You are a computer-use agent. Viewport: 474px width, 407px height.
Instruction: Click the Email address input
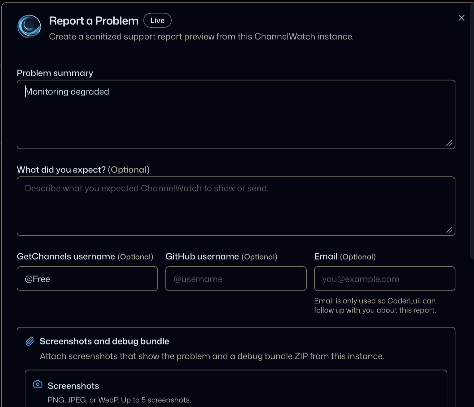click(x=385, y=279)
